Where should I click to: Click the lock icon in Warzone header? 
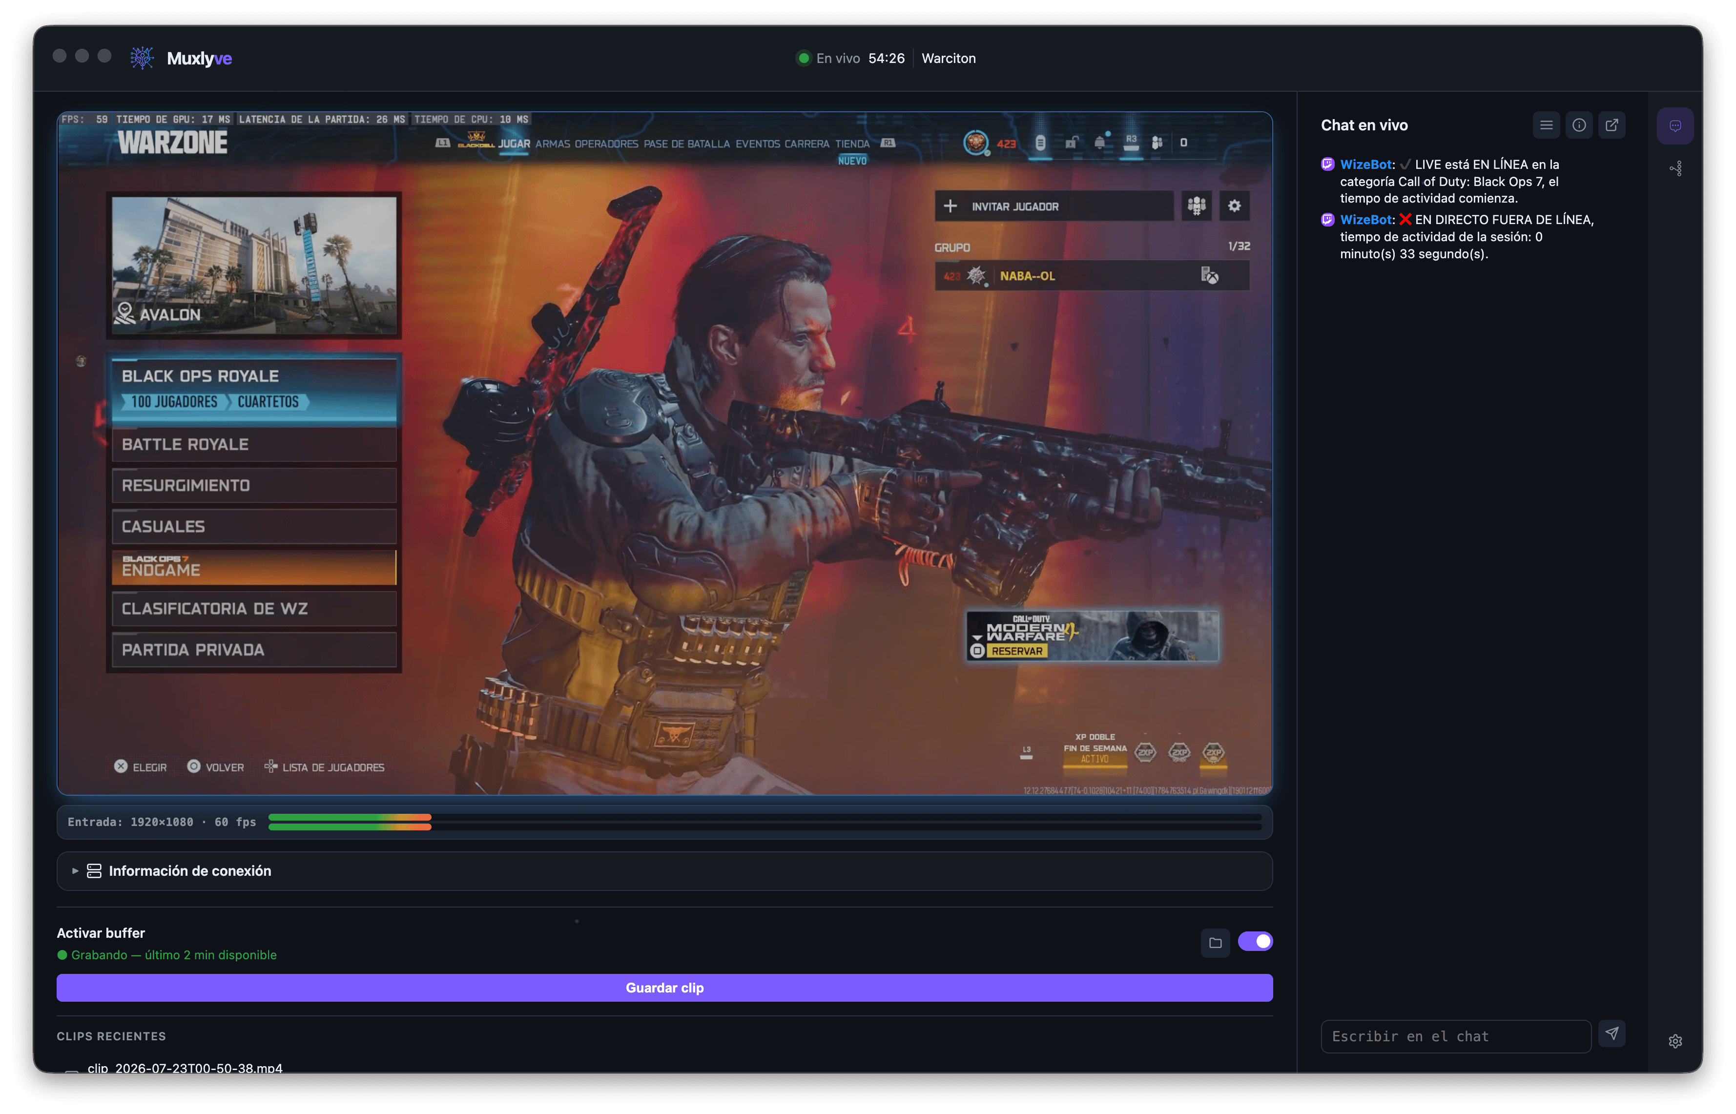pos(1071,143)
